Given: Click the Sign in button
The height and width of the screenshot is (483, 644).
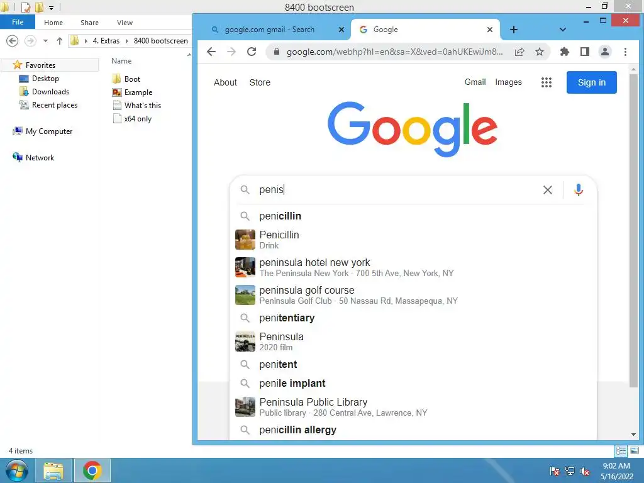Looking at the screenshot, I should click(x=591, y=82).
